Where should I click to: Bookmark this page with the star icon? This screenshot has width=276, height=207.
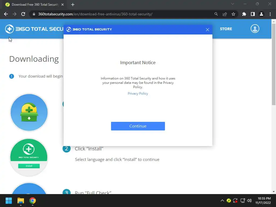coord(233,14)
